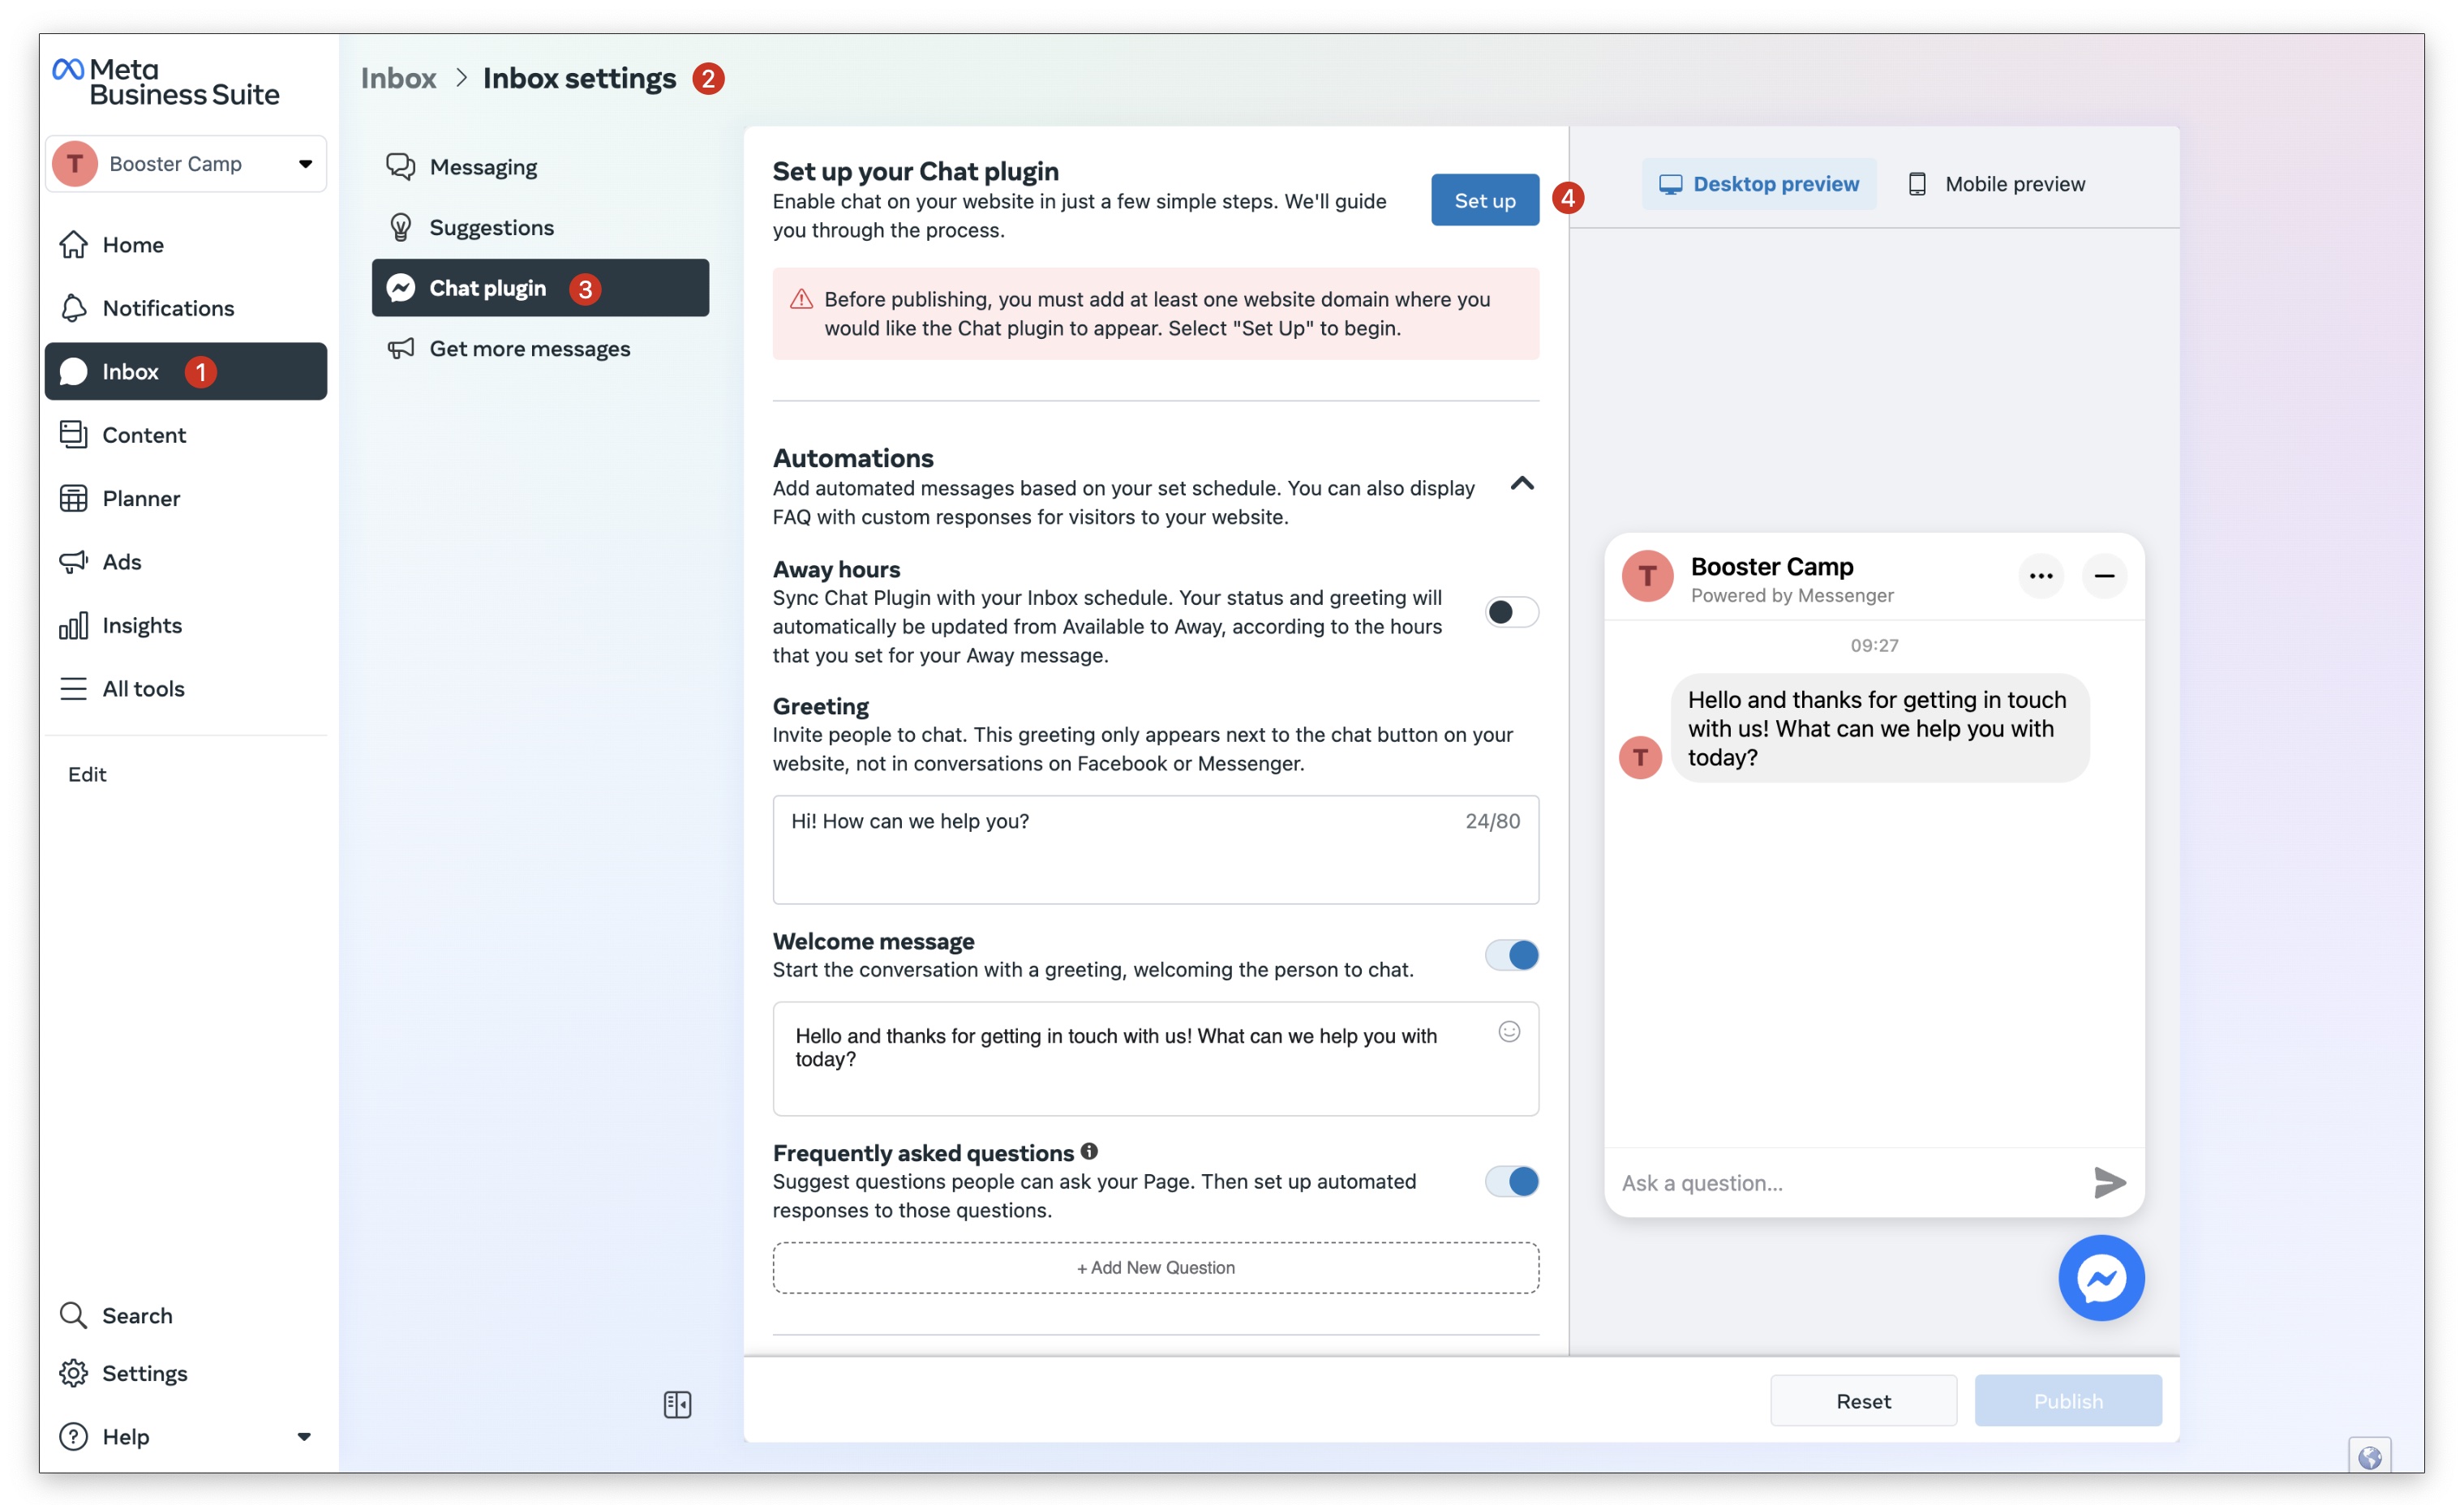The width and height of the screenshot is (2464, 1505).
Task: Disable the Welcome message toggle
Action: click(x=1510, y=954)
